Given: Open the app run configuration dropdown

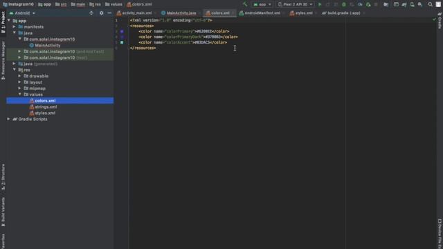Looking at the screenshot, I should click(x=262, y=4).
